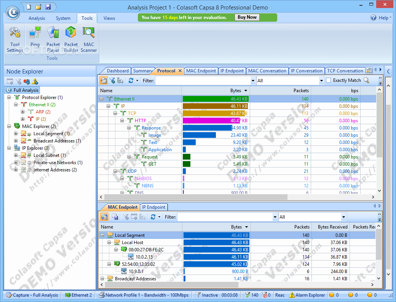Click the Buy Now button

pyautogui.click(x=247, y=17)
